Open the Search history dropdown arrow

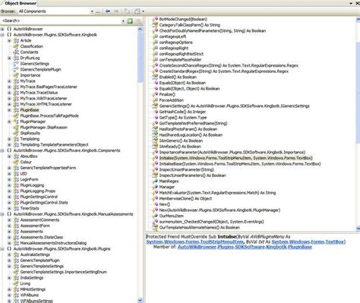pos(123,21)
